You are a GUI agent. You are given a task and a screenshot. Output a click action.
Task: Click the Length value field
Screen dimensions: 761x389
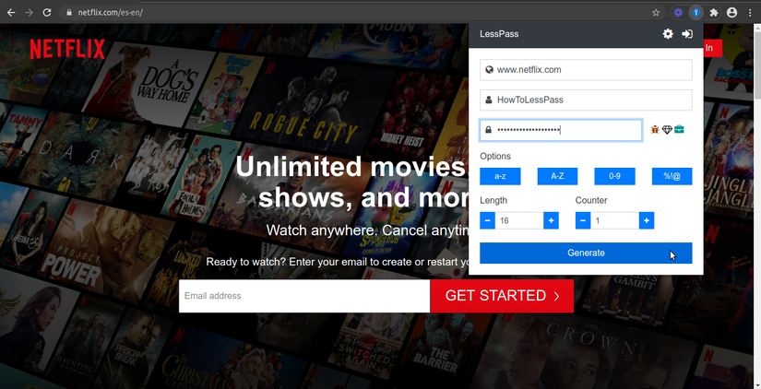[x=519, y=220]
